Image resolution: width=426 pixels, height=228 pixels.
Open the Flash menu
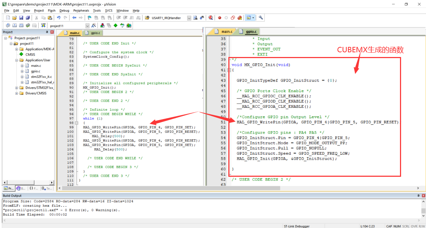coord(51,10)
